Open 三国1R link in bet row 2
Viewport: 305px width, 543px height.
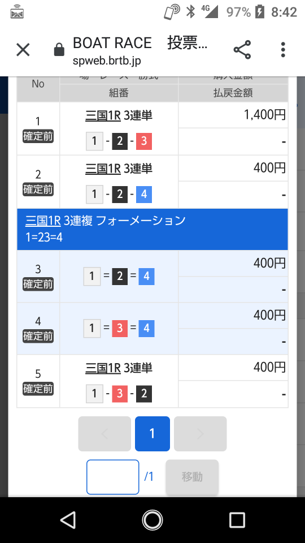pos(103,169)
